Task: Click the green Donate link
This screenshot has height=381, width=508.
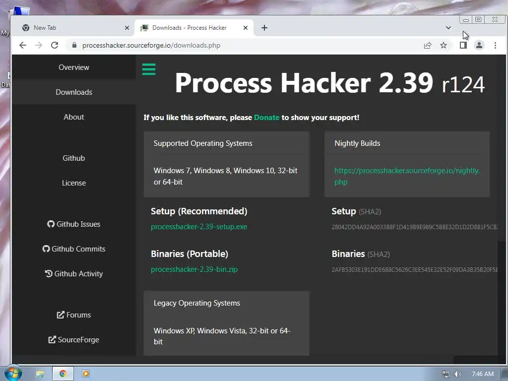Action: [266, 118]
